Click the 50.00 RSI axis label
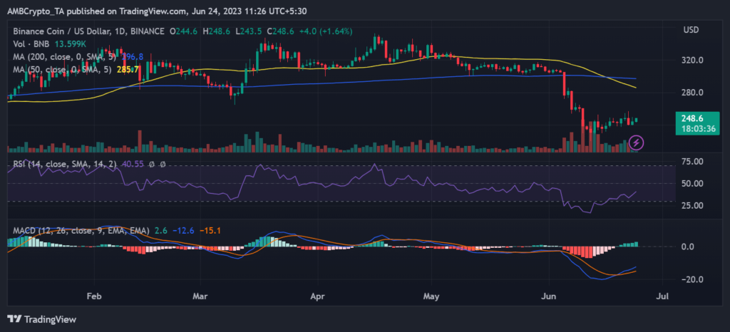This screenshot has width=730, height=332. [691, 183]
